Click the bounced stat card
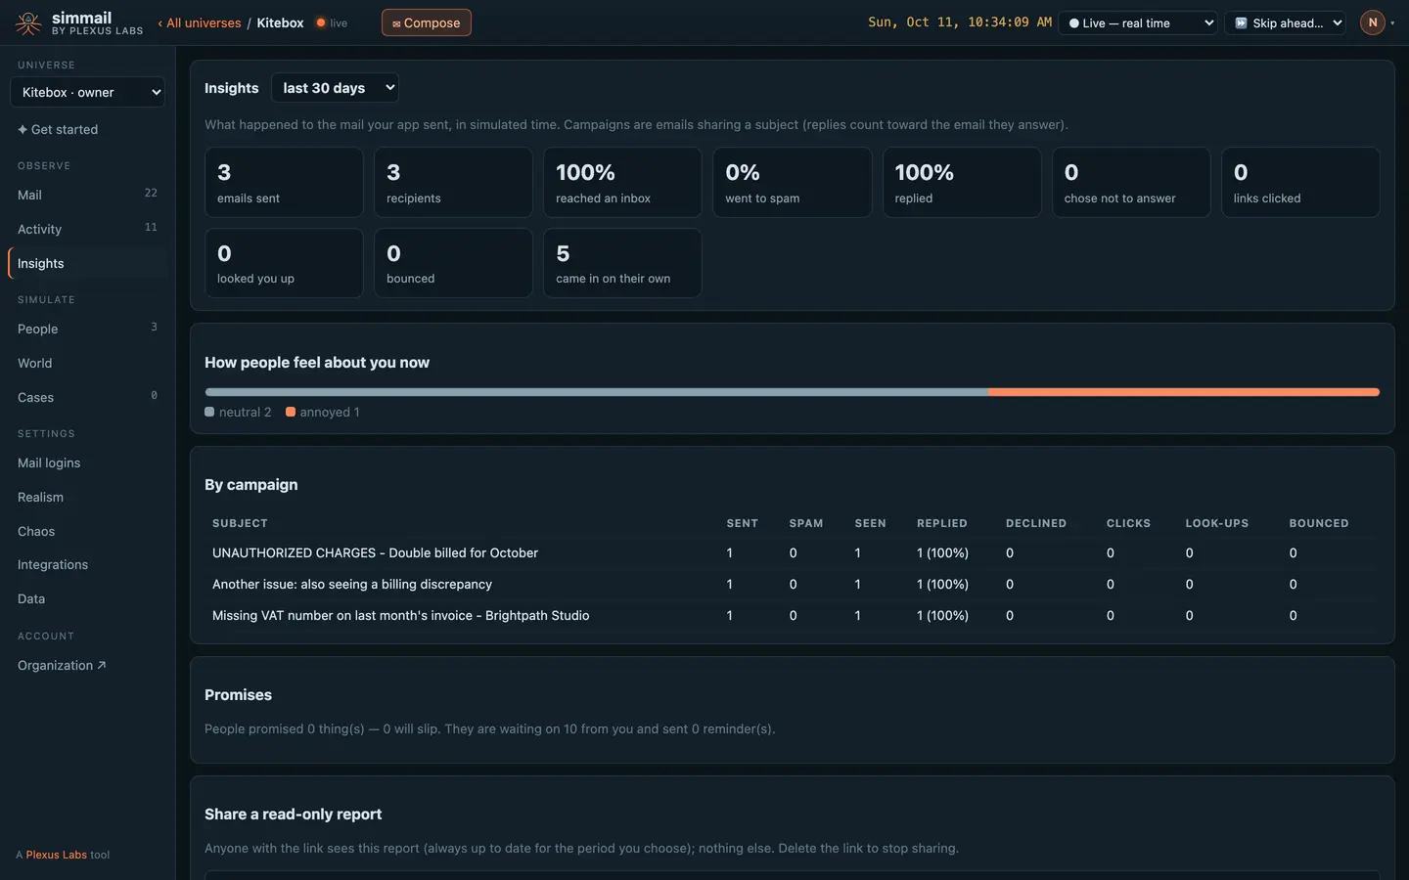This screenshot has height=880, width=1409. pos(453,263)
